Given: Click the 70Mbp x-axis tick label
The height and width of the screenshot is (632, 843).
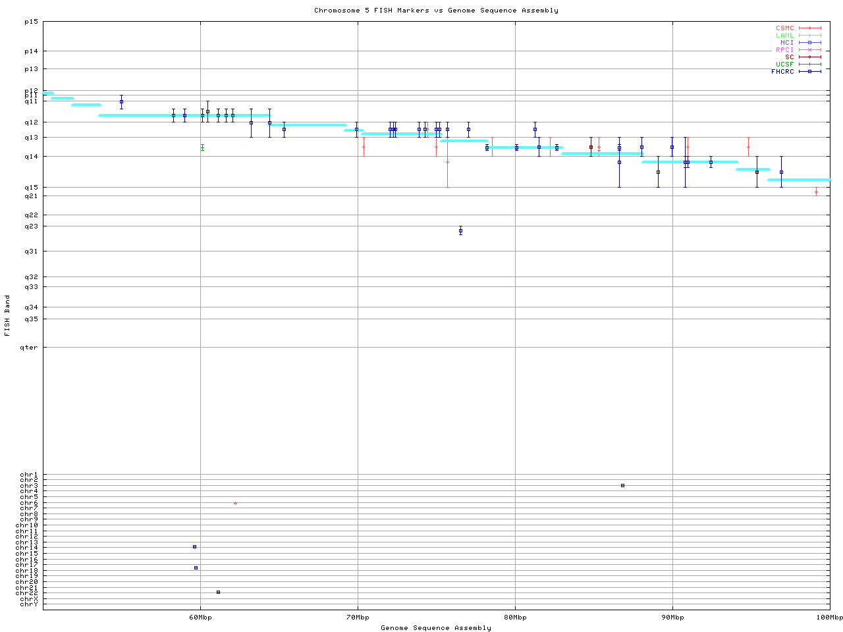Looking at the screenshot, I should pos(358,618).
